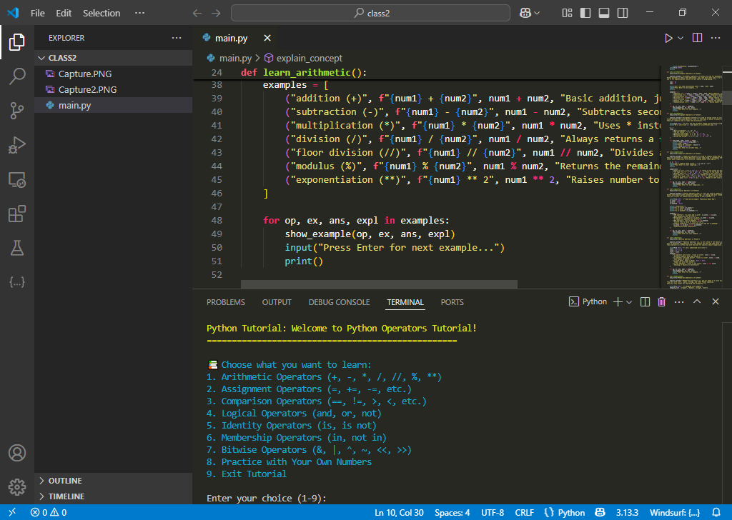
Task: Split the terminal icon
Action: pyautogui.click(x=645, y=301)
